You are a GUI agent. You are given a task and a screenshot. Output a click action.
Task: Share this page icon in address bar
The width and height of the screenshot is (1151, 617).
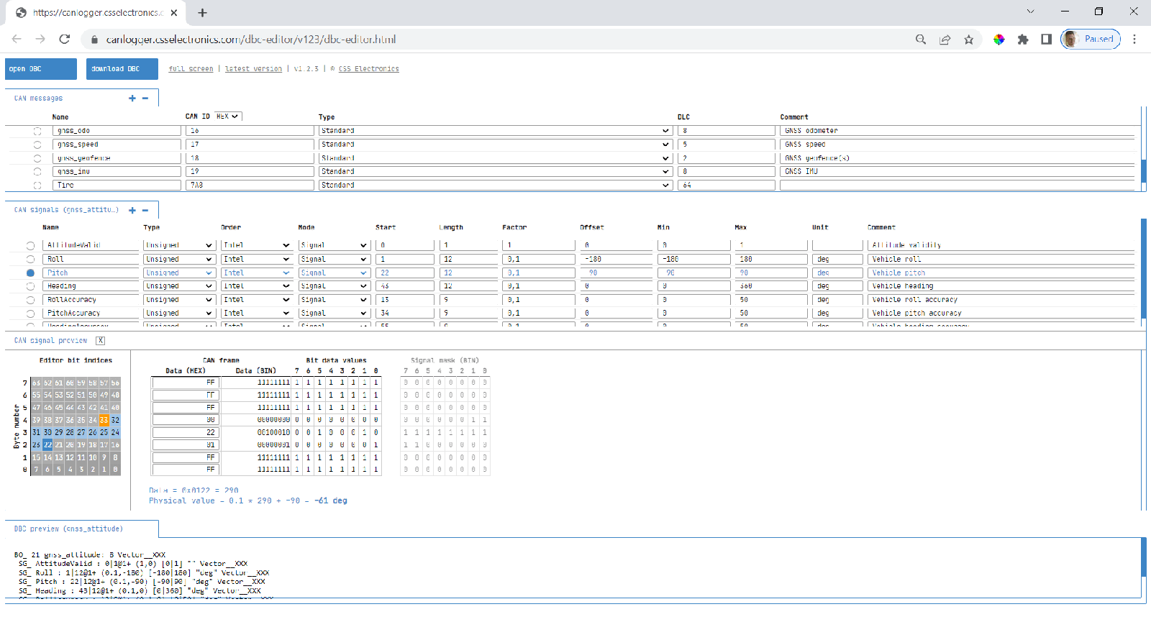click(x=945, y=40)
